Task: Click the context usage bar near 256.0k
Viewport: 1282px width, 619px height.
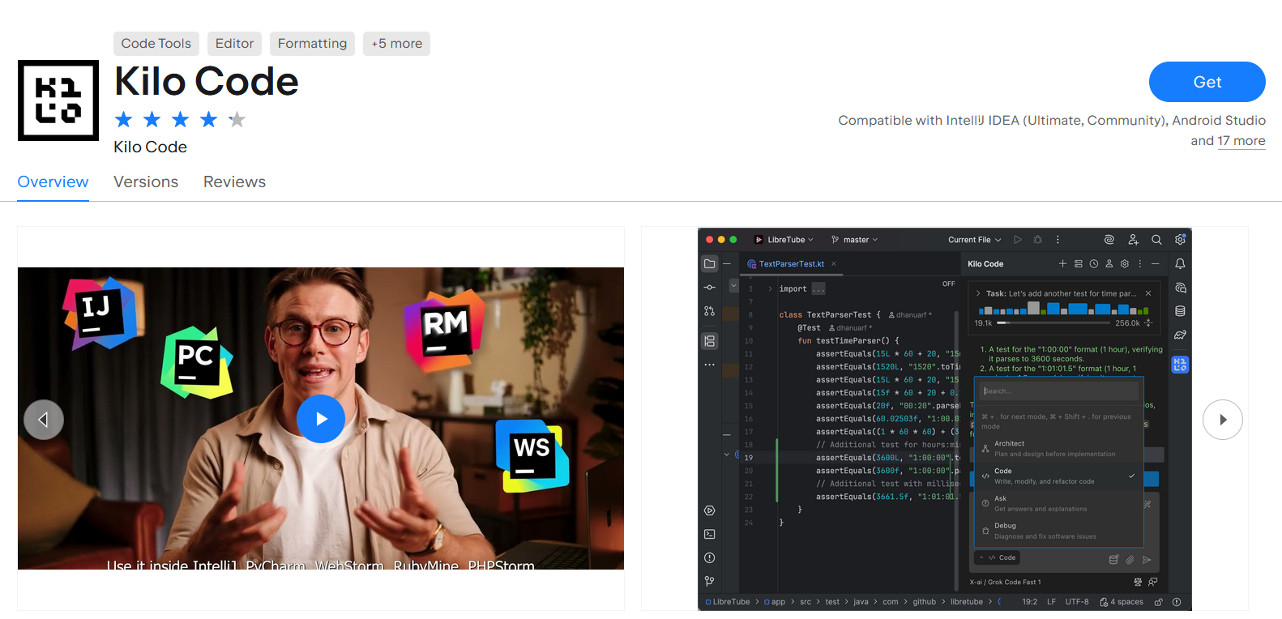Action: (x=1054, y=323)
